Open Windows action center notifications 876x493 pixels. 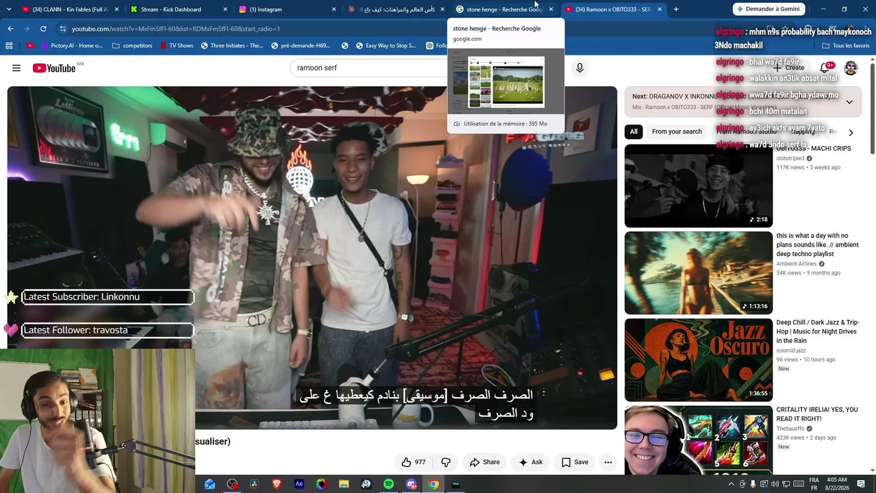861,484
